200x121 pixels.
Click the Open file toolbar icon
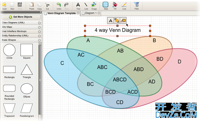click(5, 5)
